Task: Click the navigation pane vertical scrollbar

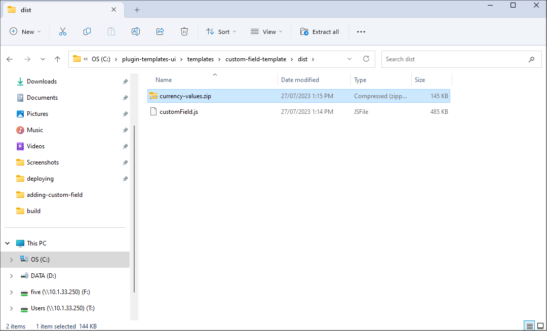Action: (134, 209)
